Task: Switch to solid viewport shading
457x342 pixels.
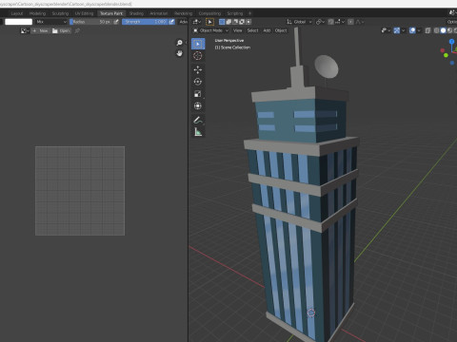Action: click(444, 30)
